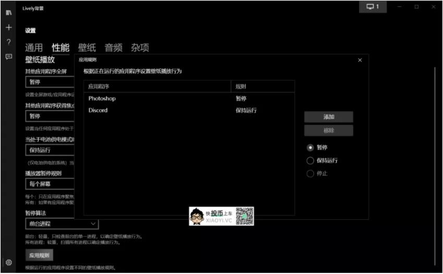Switch to the 杂项 tab
Screen dimensions: 443x274
pos(140,47)
